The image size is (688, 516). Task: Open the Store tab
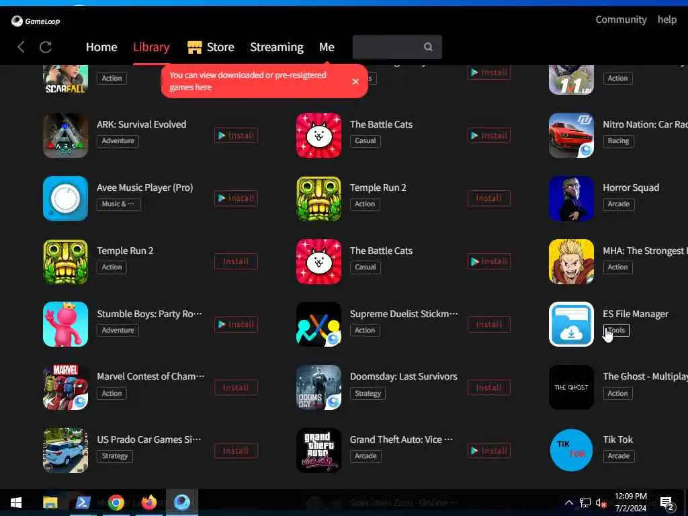[x=211, y=47]
